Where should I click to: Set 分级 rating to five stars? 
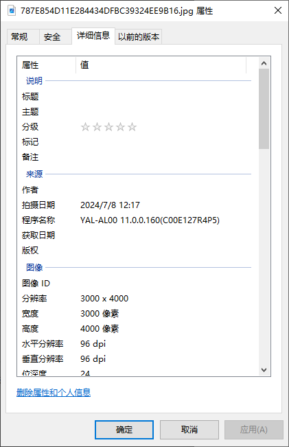pos(132,127)
